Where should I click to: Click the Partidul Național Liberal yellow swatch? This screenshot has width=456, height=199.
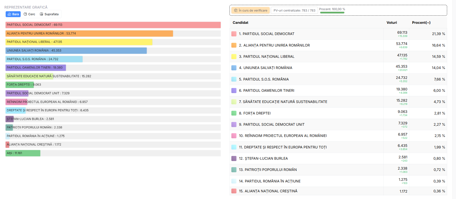234,56
